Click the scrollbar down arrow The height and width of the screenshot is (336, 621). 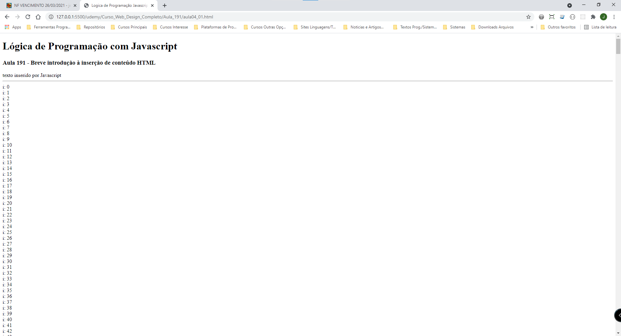pyautogui.click(x=618, y=333)
